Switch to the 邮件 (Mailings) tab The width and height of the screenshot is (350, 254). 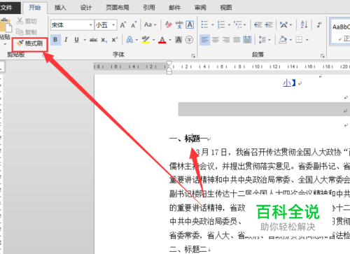[x=175, y=8]
